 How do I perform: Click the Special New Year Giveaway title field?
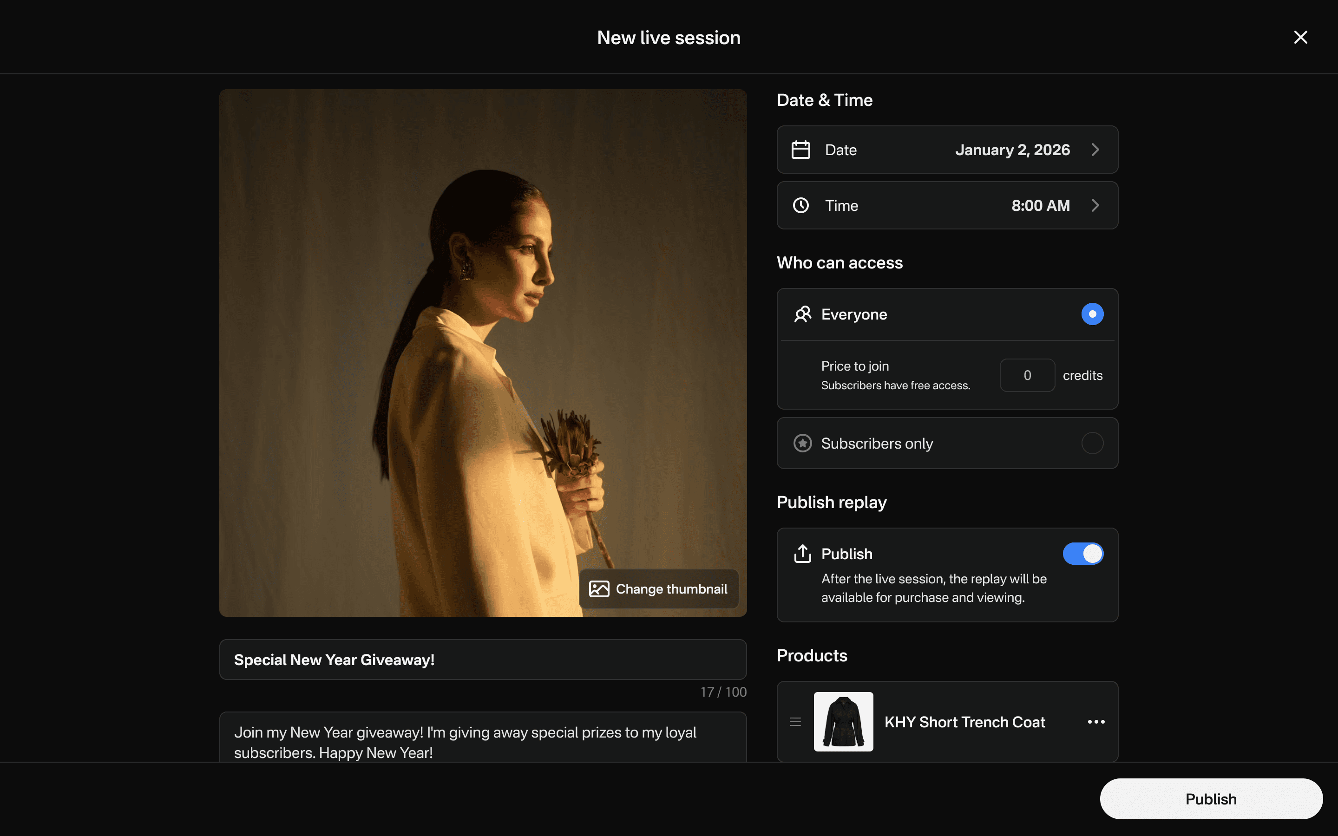(483, 660)
